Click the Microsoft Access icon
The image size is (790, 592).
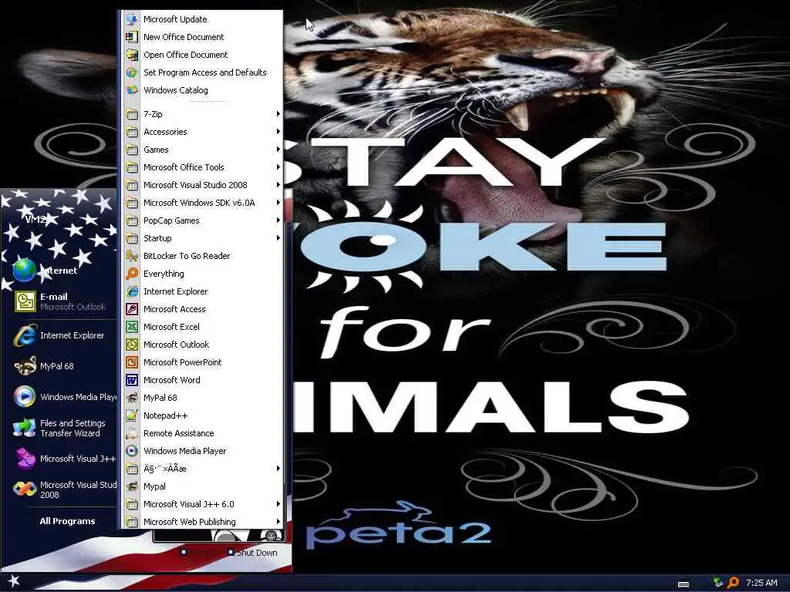click(x=131, y=309)
